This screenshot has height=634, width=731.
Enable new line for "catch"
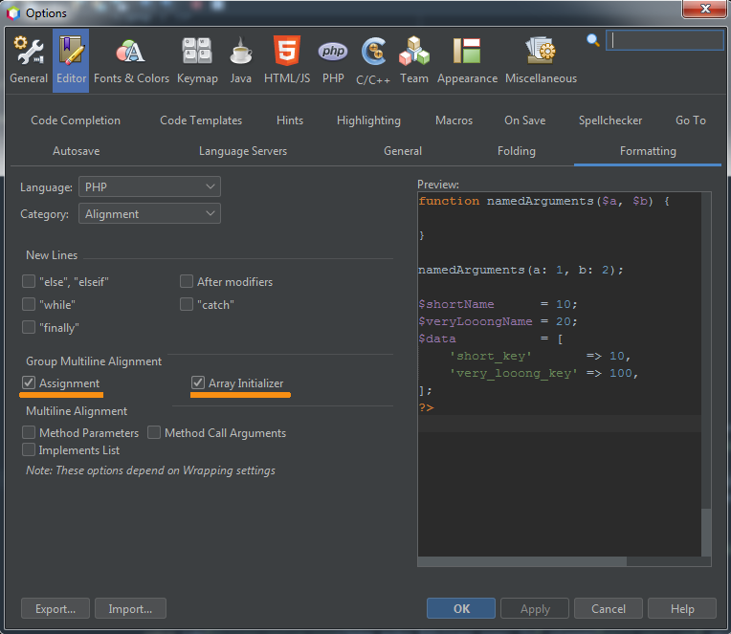point(187,304)
